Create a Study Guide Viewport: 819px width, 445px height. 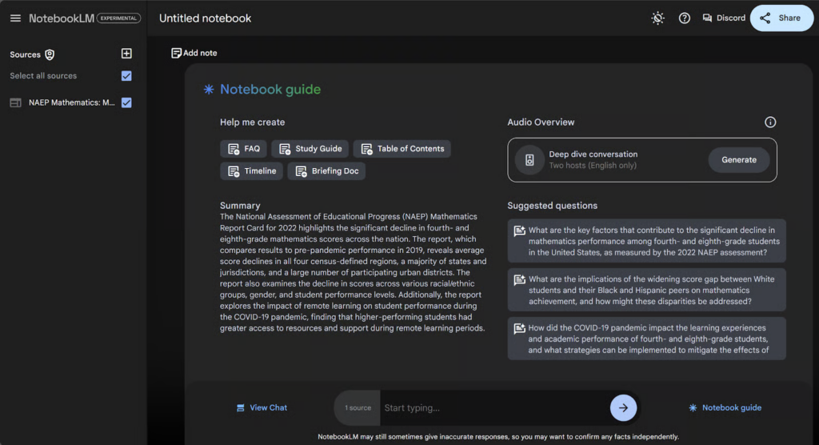[310, 149]
